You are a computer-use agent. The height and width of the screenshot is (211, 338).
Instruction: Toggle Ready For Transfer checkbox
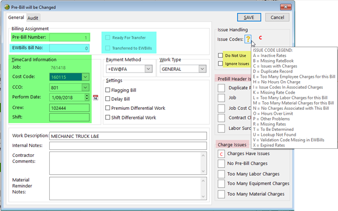[x=108, y=38]
